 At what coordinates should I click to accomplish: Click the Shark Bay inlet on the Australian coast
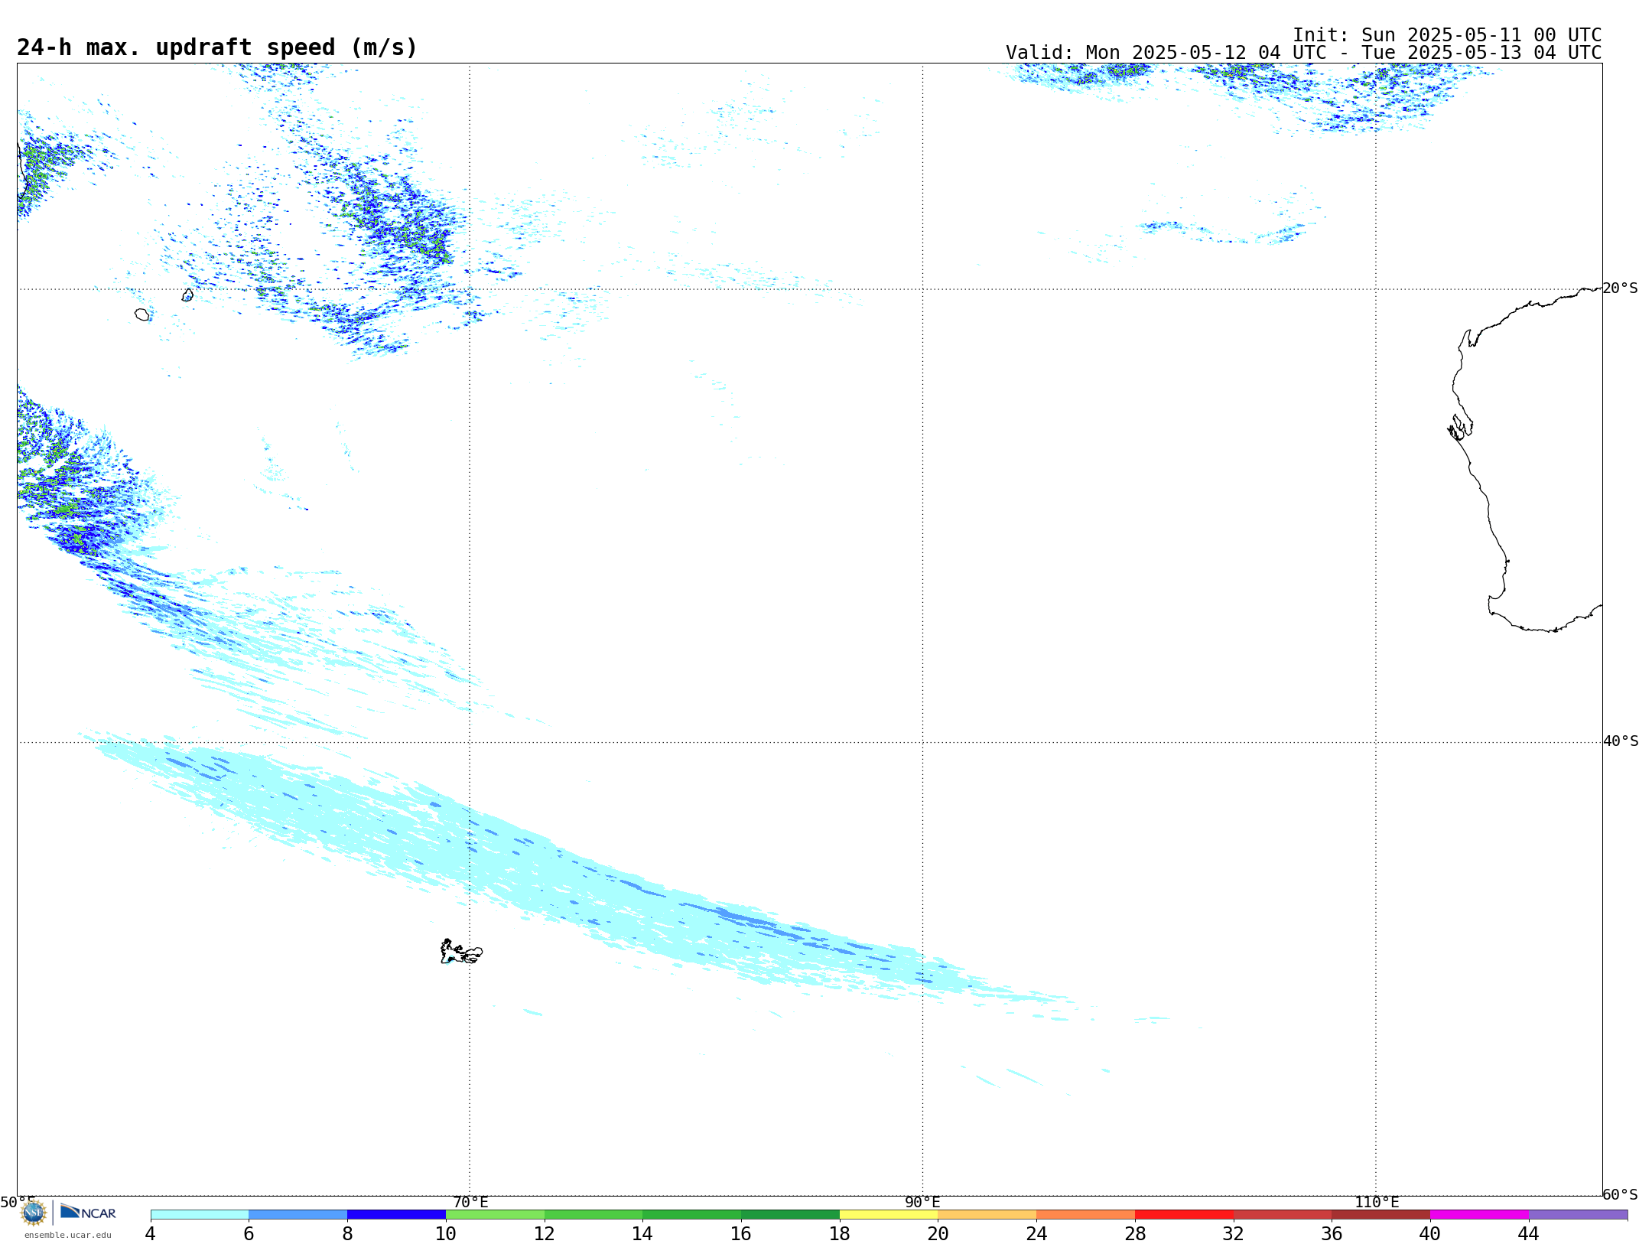[x=1460, y=427]
